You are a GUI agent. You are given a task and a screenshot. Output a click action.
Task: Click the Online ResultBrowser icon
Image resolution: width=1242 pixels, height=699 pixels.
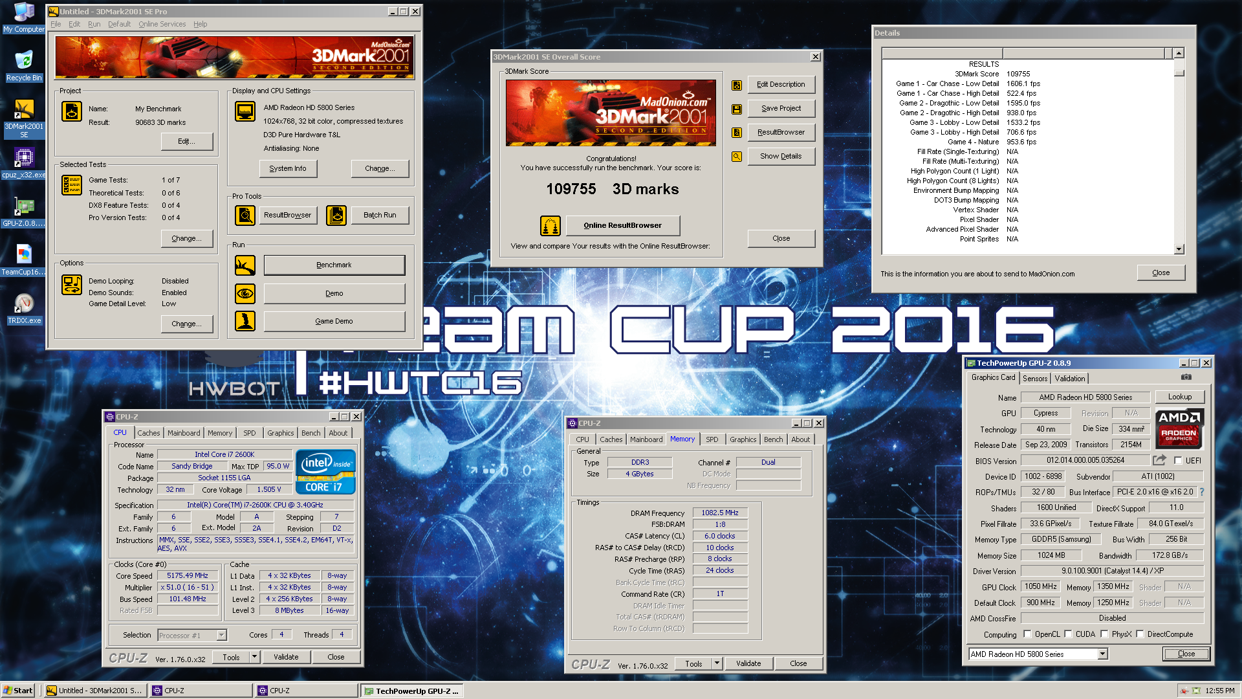point(550,226)
